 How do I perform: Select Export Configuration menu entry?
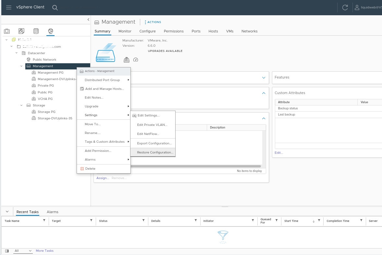pos(154,143)
